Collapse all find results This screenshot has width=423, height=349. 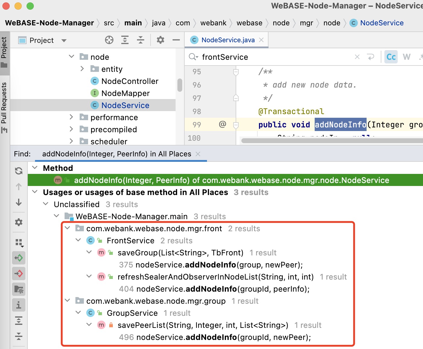[19, 336]
